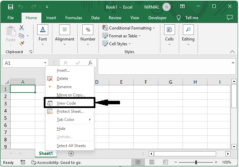Click the NIRMAL account avatar
Screen dimensions: 239x167
click(x=166, y=7)
